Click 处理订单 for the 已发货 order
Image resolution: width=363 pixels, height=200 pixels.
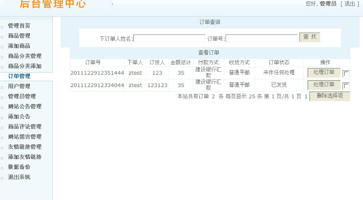[324, 85]
